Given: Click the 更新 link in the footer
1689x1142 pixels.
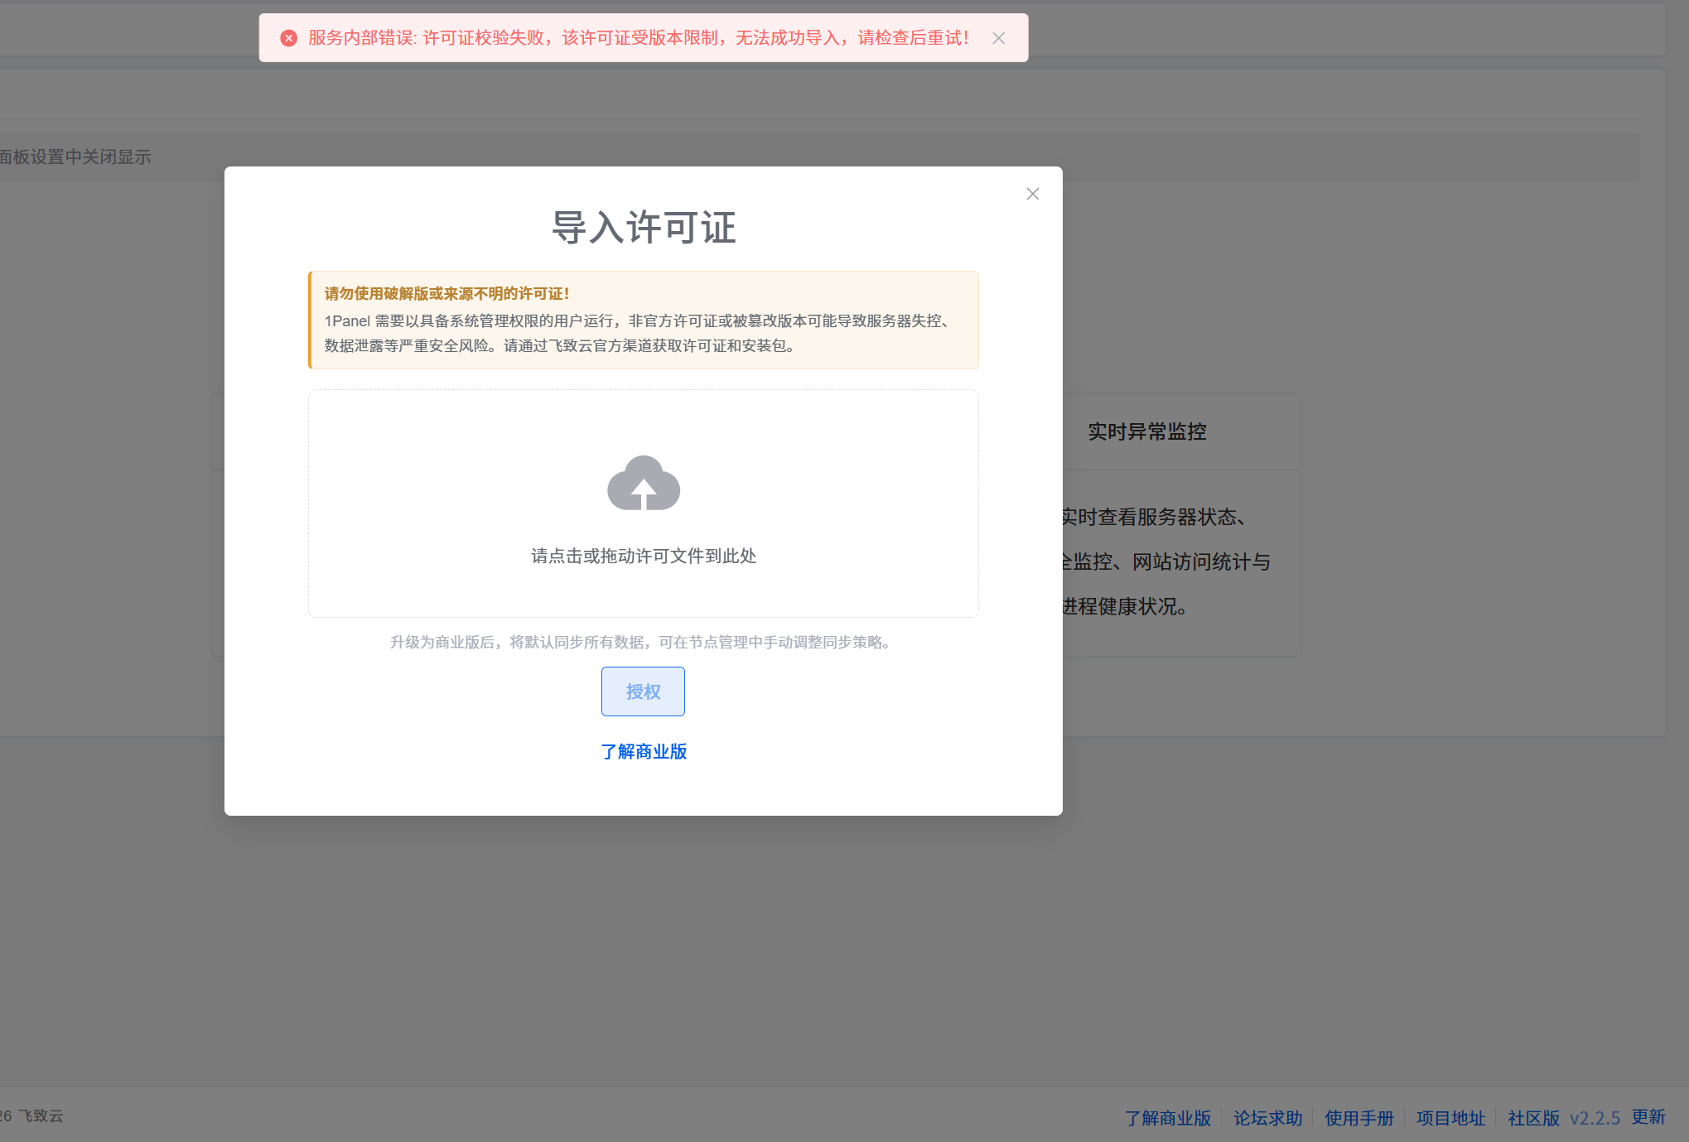Looking at the screenshot, I should pyautogui.click(x=1648, y=1117).
